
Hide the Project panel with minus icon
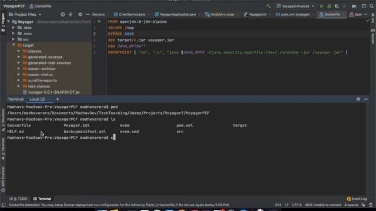point(88,15)
